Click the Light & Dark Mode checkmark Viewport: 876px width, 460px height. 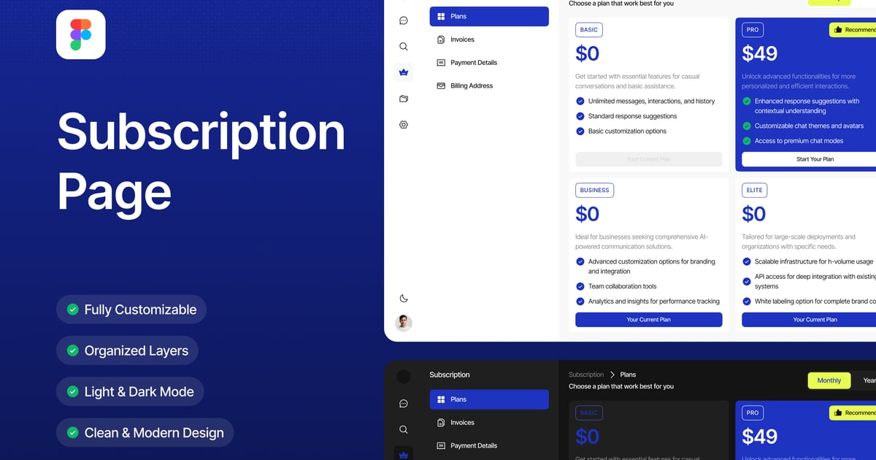[73, 392]
